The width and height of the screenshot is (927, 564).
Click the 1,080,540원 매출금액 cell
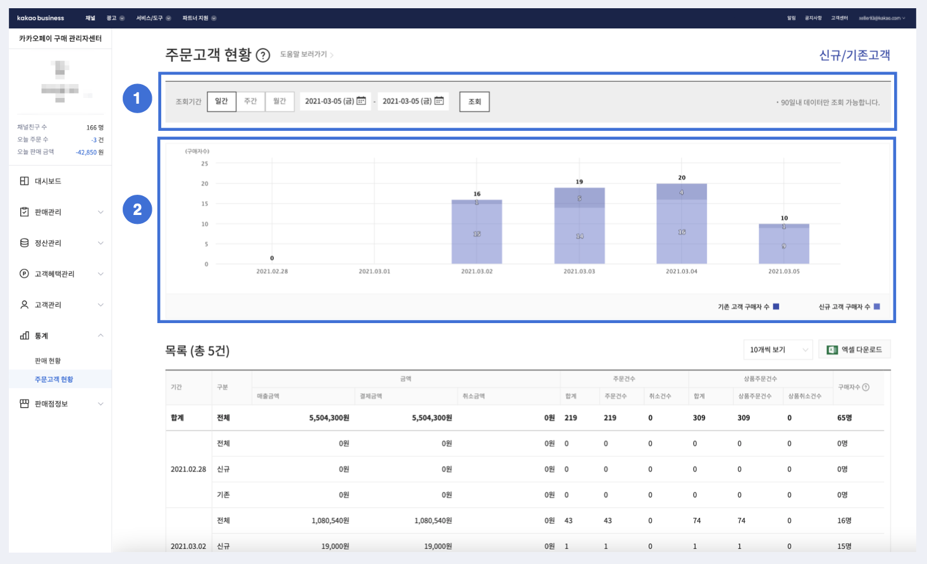coord(330,520)
